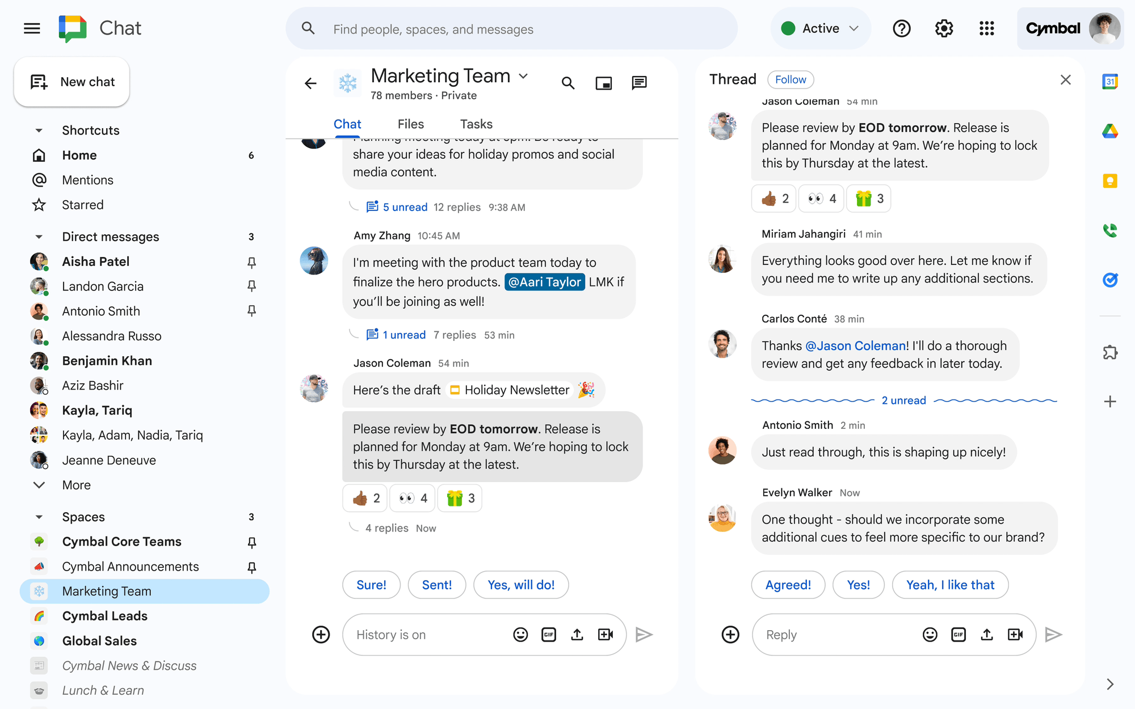The height and width of the screenshot is (709, 1135).
Task: Show threads panel icon in space header
Action: [x=639, y=83]
